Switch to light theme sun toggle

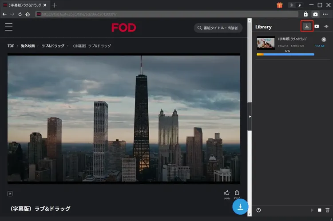pyautogui.click(x=292, y=5)
